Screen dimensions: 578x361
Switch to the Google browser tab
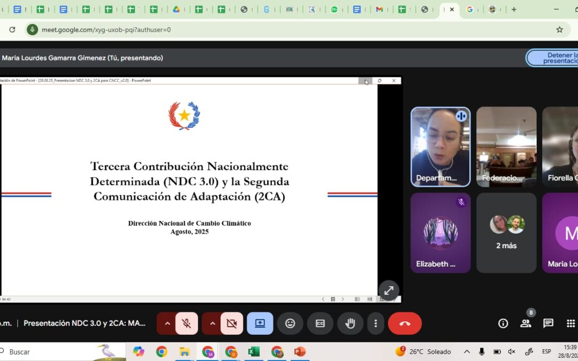[470, 10]
